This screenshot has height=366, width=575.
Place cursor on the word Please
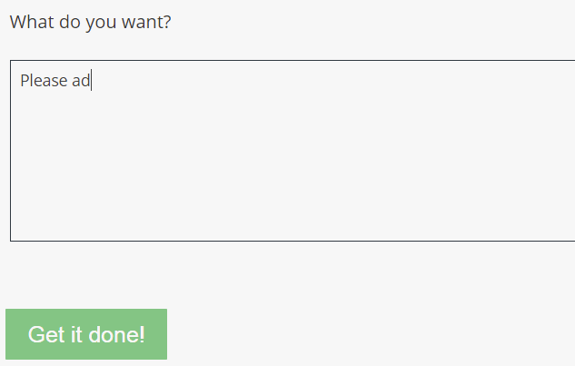(x=44, y=80)
